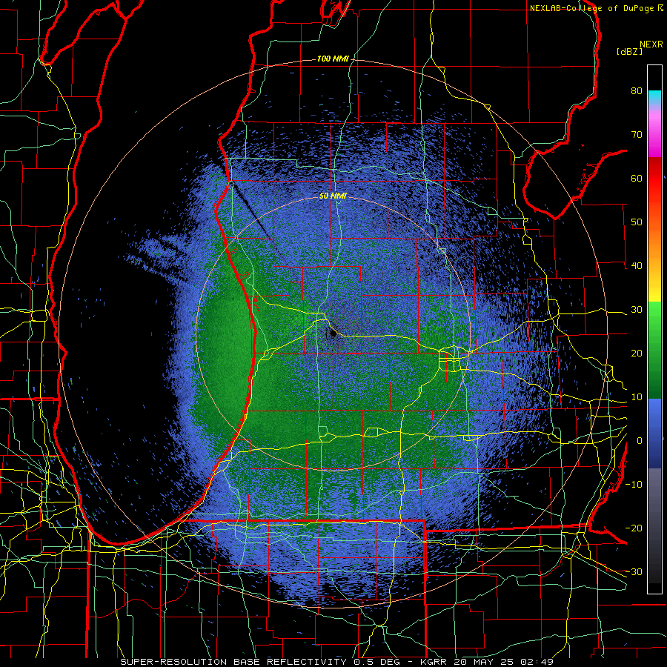Click the KGRR radar site marker at center
The height and width of the screenshot is (667, 667).
point(333,334)
